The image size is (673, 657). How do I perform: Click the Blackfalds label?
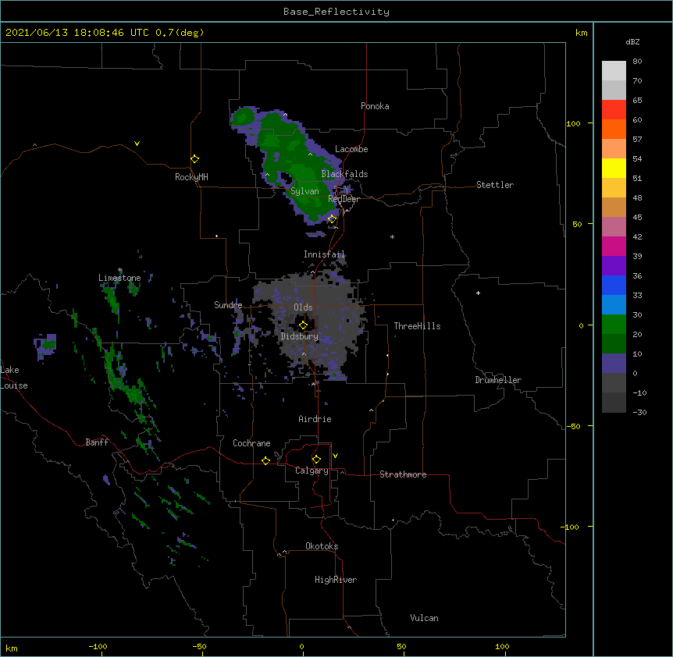click(x=344, y=174)
